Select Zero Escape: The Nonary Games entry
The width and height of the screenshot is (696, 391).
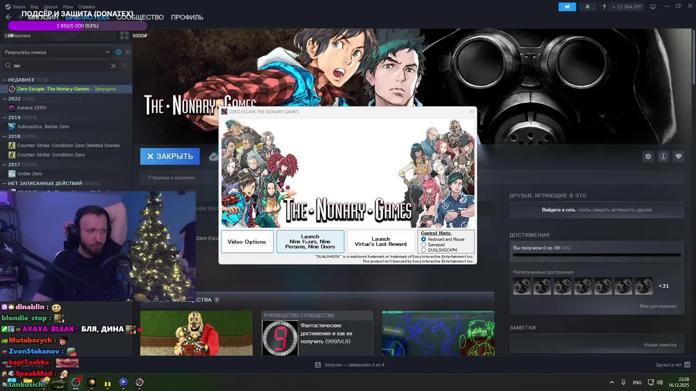tap(66, 89)
